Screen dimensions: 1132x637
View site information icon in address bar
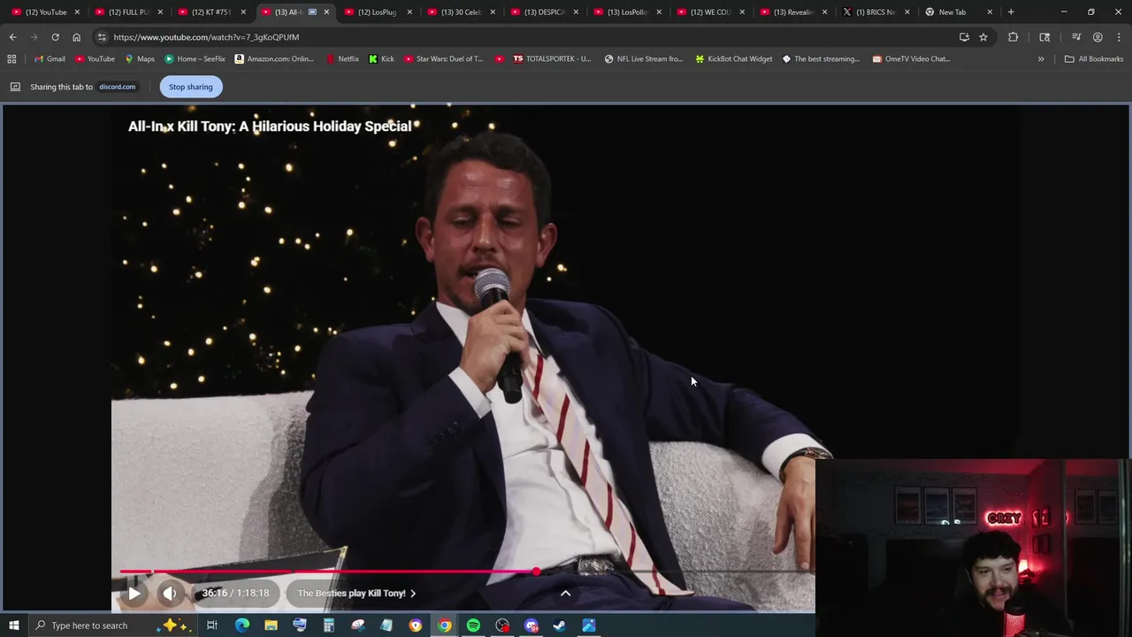[x=102, y=37]
